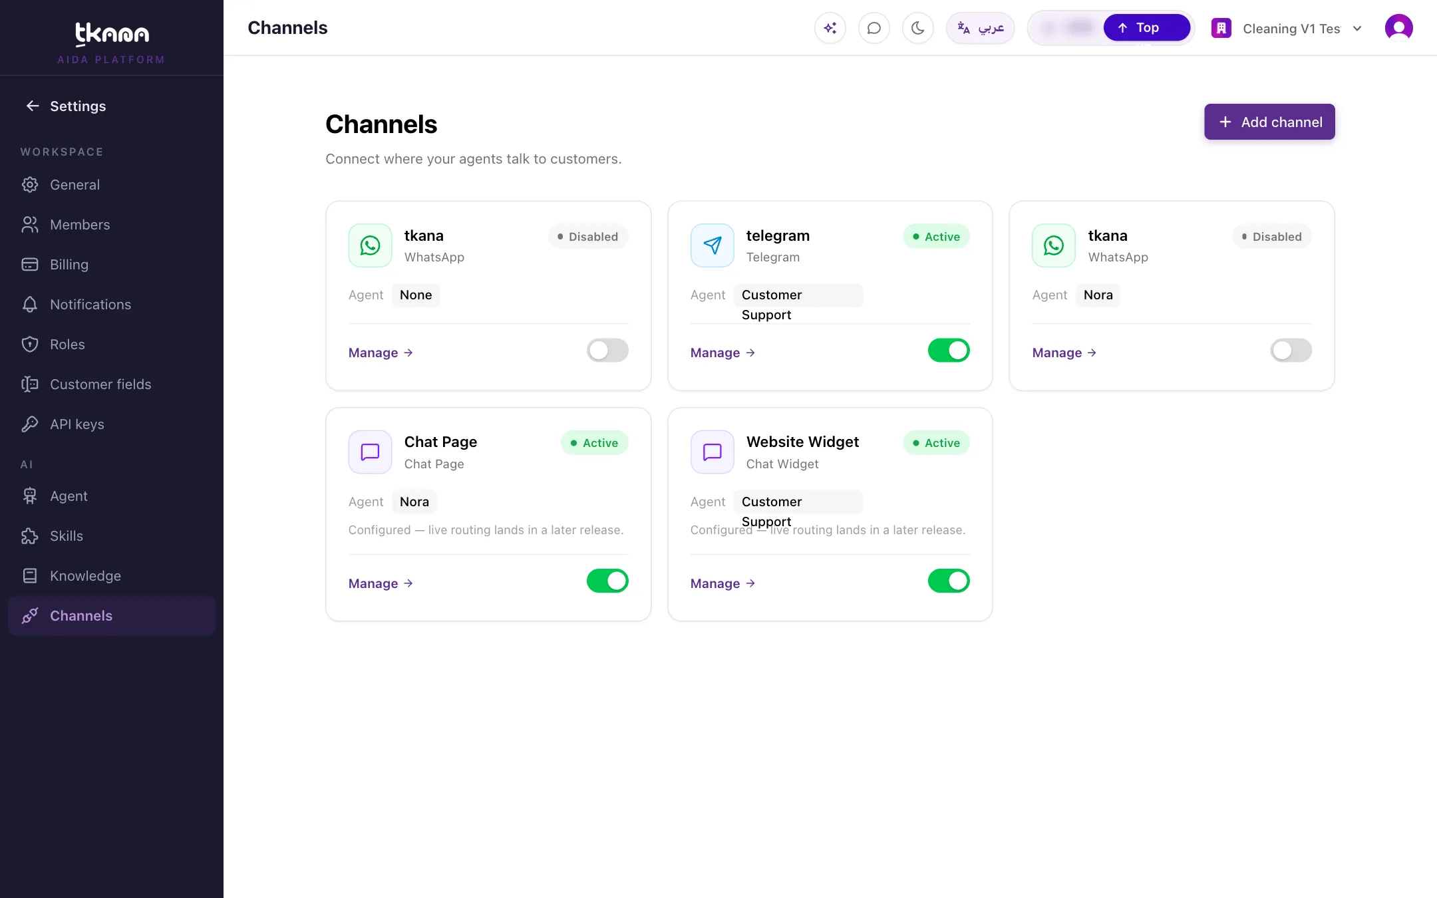This screenshot has height=898, width=1437.
Task: Select the Skills puzzle icon
Action: click(x=30, y=536)
